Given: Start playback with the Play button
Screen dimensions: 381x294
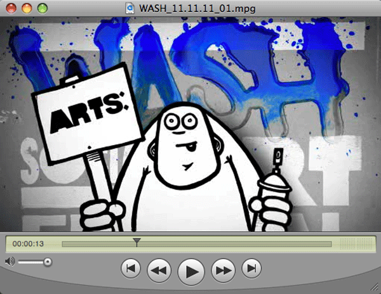Looking at the screenshot, I should coord(191,272).
